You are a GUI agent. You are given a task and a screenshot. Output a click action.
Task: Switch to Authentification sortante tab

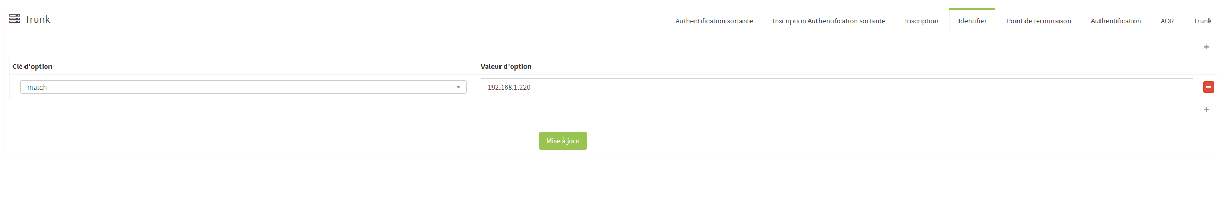(x=714, y=21)
